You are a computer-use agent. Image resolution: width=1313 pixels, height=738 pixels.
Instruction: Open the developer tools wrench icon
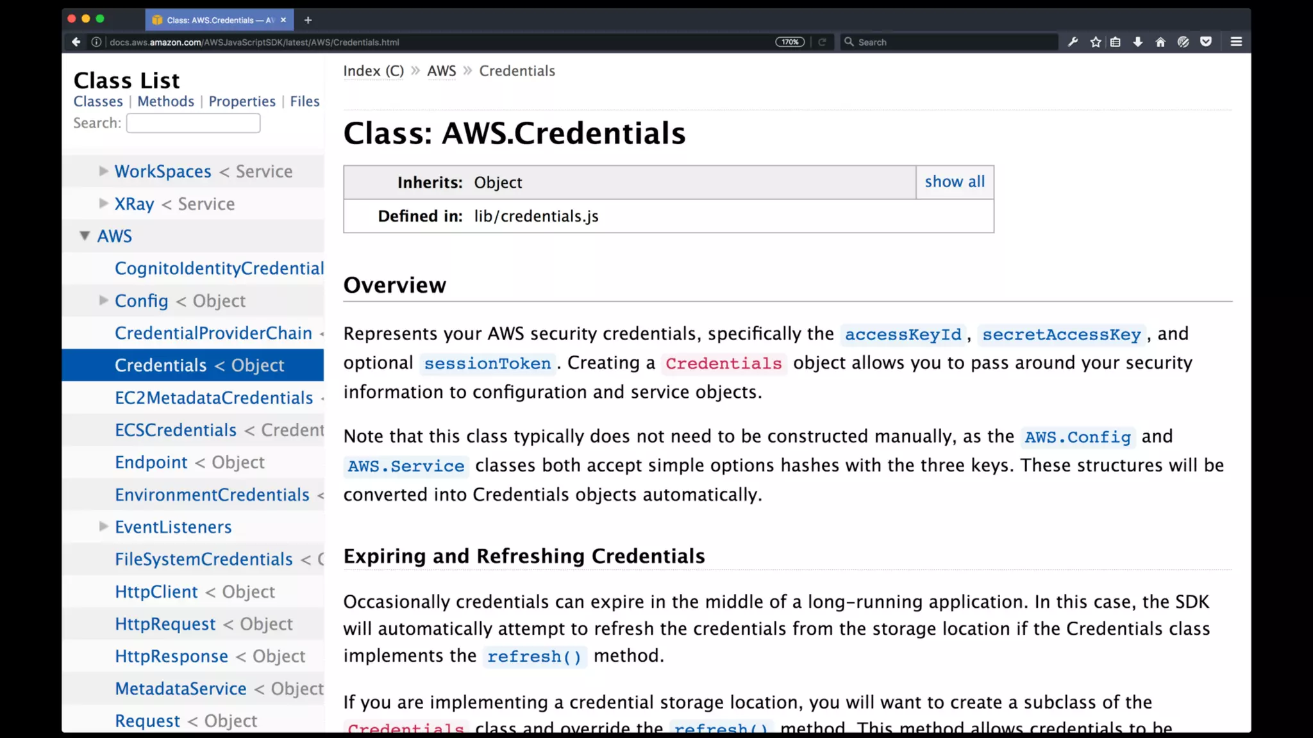click(1073, 42)
